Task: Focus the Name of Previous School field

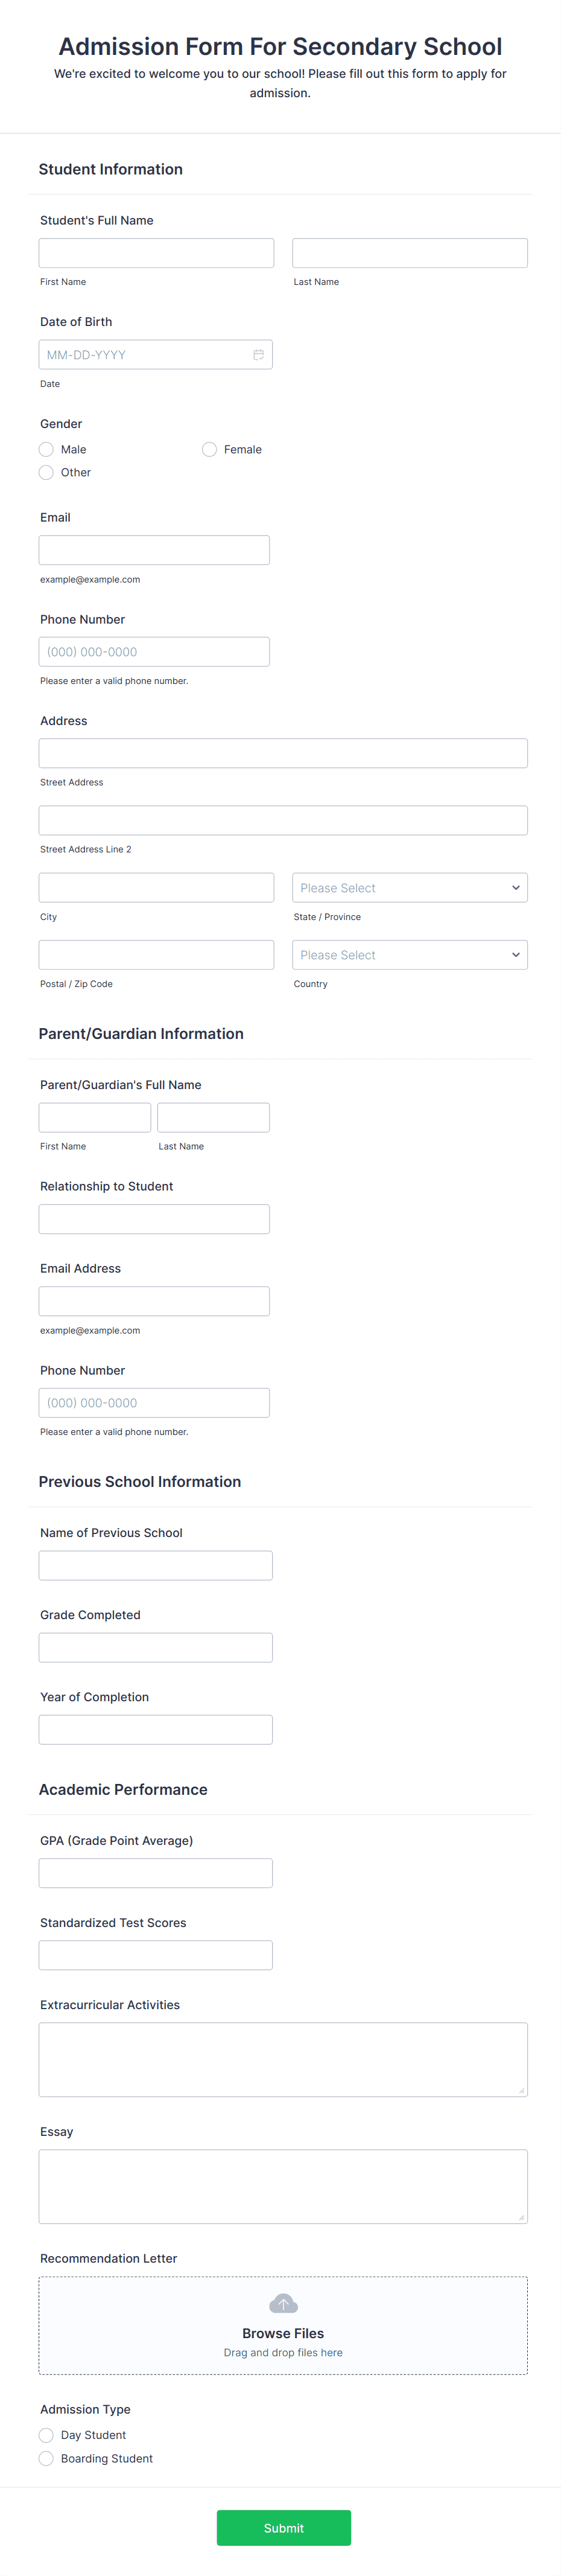Action: 156,1565
